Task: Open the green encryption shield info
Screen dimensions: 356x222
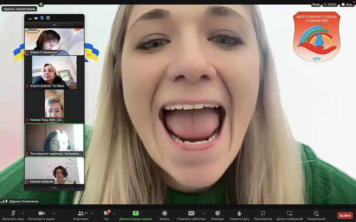Action: tap(41, 4)
